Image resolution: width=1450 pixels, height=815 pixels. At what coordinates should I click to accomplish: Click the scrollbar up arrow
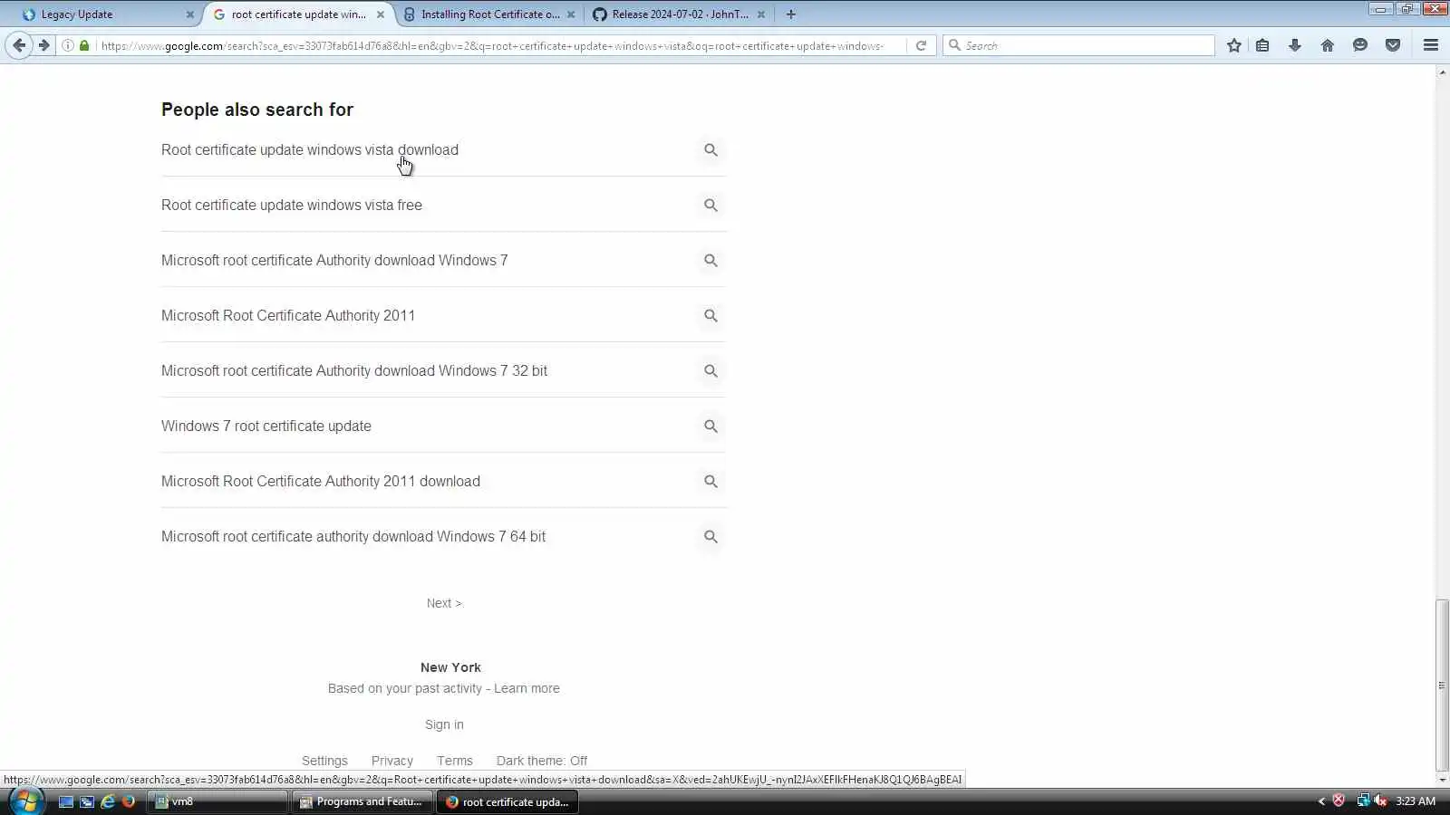[1442, 71]
